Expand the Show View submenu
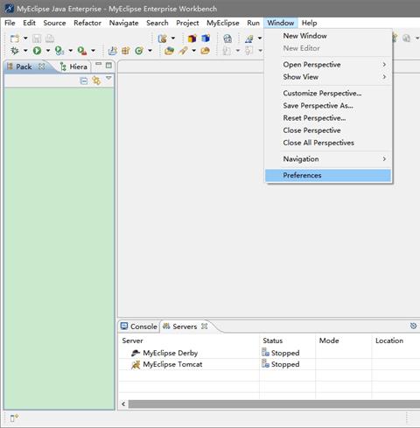420x428 pixels. coord(328,77)
